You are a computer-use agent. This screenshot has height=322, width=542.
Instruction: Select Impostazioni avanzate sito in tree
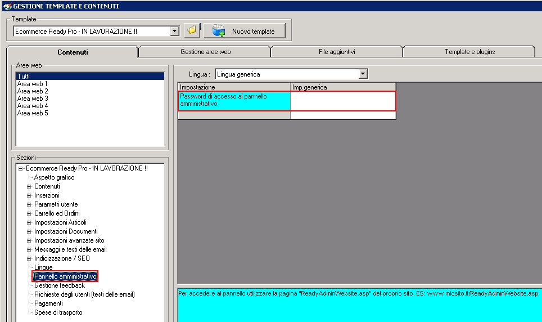pyautogui.click(x=69, y=240)
